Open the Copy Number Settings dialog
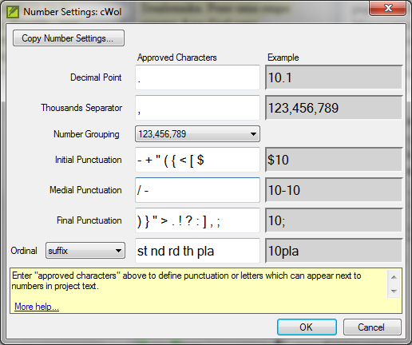 pyautogui.click(x=69, y=38)
